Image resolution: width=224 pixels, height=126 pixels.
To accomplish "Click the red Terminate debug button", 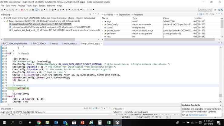I will [x=22, y=10].
